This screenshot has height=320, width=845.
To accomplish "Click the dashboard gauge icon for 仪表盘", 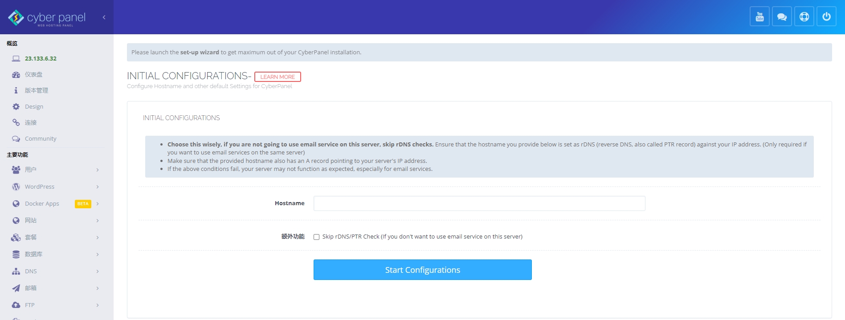I will [x=16, y=75].
